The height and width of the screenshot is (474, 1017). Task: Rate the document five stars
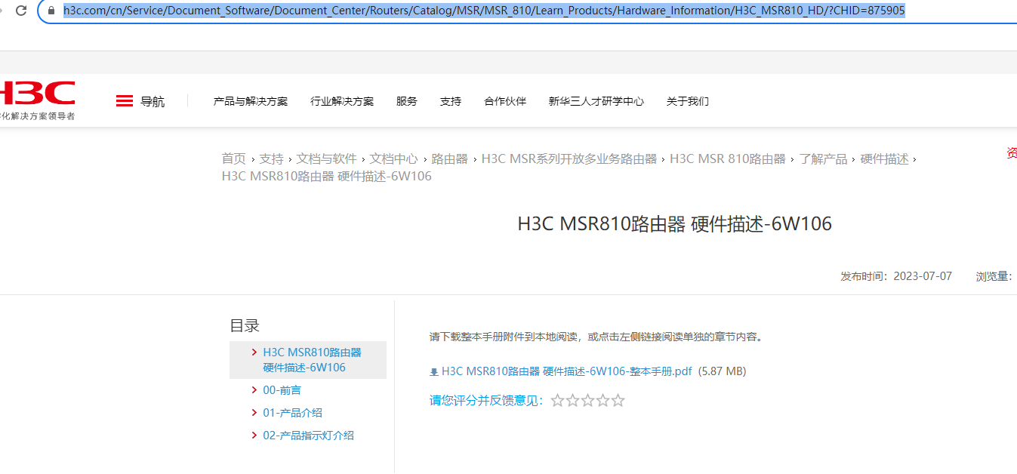pyautogui.click(x=618, y=401)
